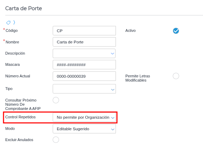Click the arrow beside No permite por Organización
This screenshot has width=203, height=146.
[113, 118]
